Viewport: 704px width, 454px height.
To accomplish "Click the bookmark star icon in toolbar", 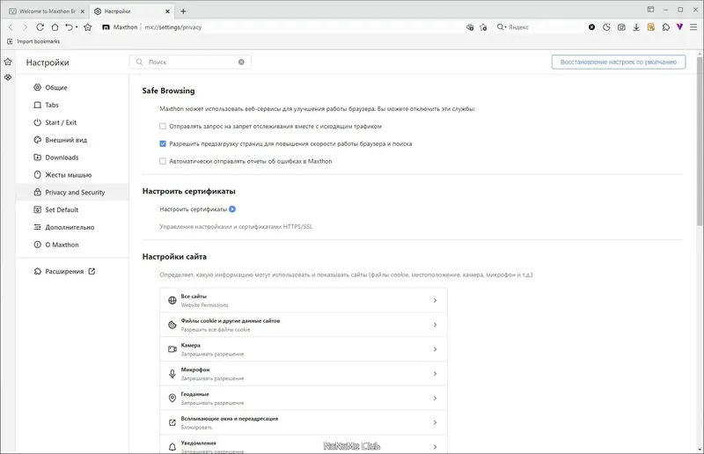I will (87, 27).
